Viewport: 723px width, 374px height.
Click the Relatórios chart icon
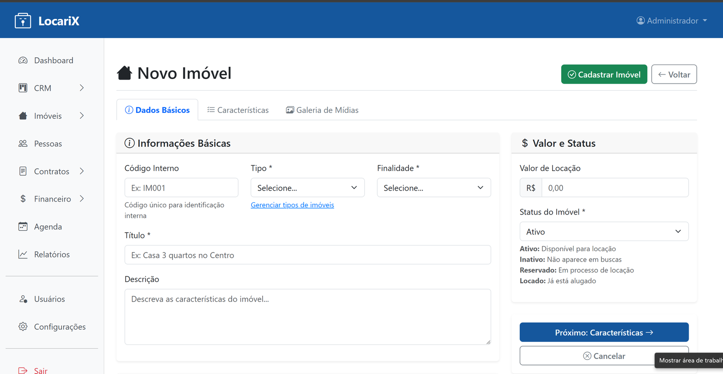pos(23,254)
